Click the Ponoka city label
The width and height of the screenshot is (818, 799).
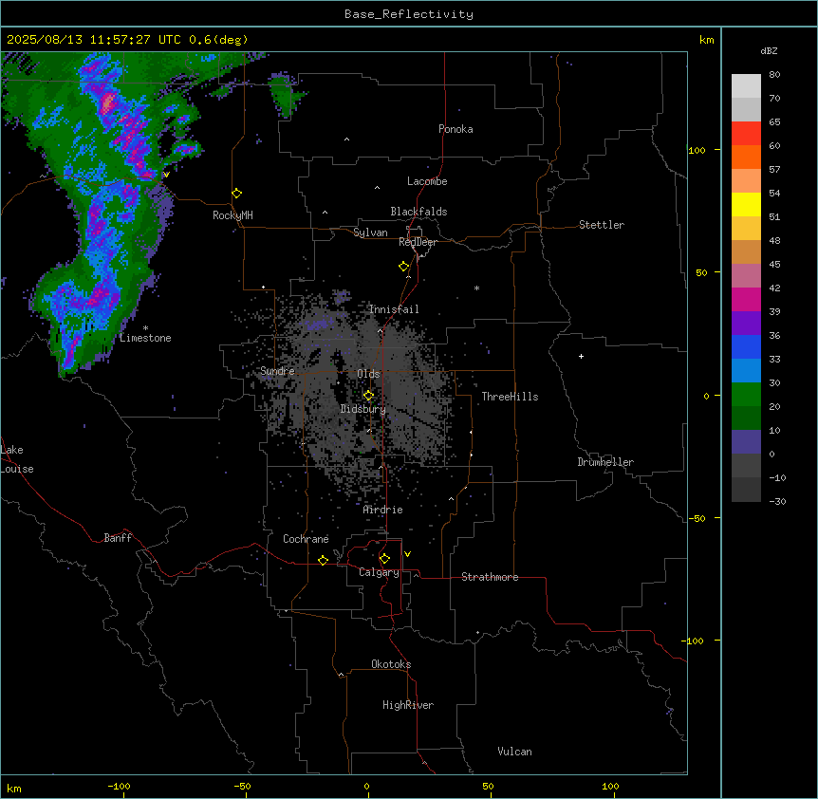pos(455,129)
